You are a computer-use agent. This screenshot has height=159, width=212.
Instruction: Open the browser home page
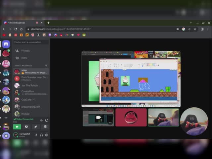coord(21,29)
